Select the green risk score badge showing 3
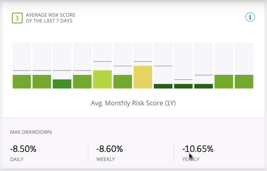 (17, 18)
